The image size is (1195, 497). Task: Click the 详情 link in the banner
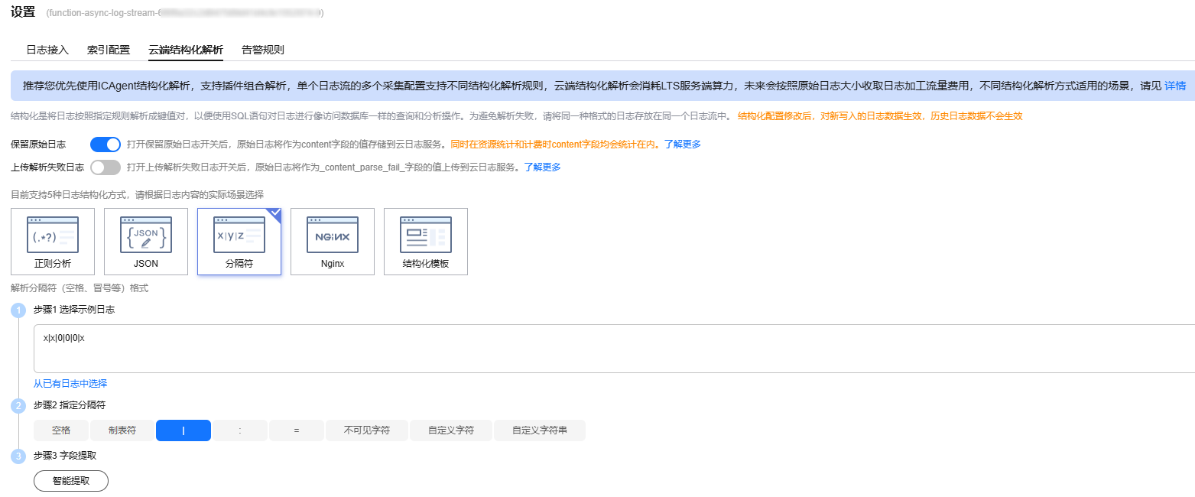1175,86
